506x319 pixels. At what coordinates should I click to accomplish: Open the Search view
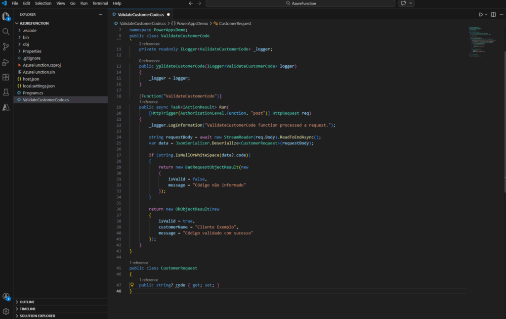click(x=6, y=31)
